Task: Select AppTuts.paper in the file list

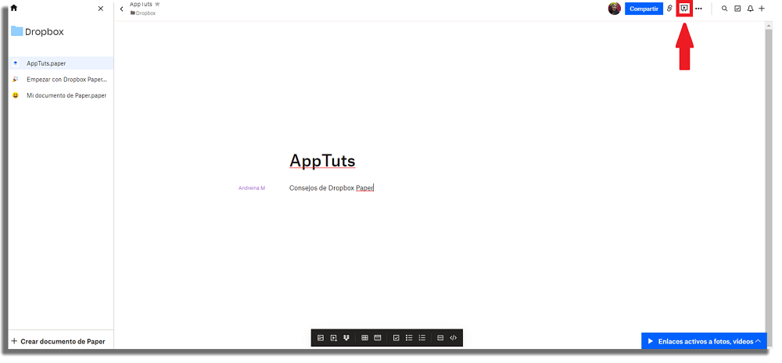Action: click(x=61, y=63)
